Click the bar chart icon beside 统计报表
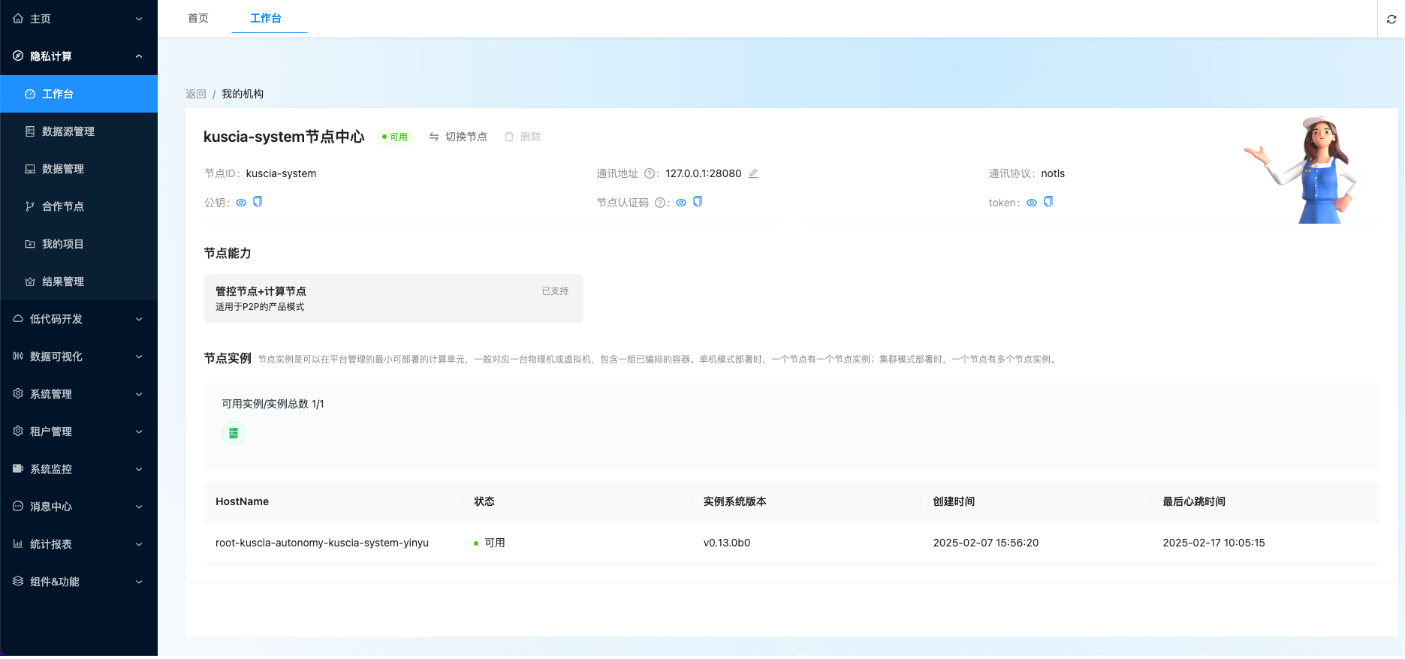 coord(18,543)
